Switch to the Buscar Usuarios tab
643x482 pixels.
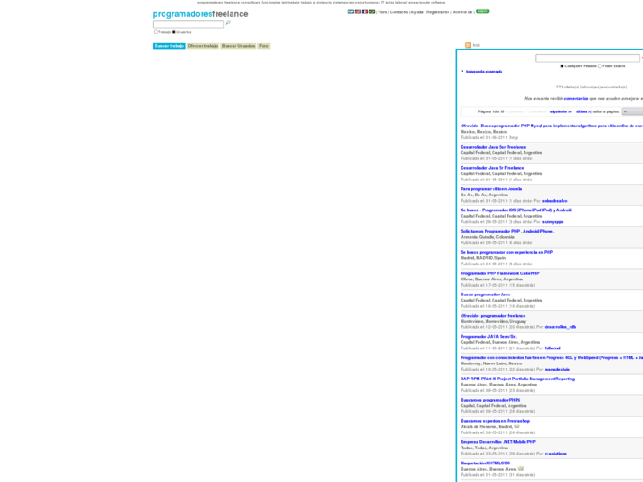pyautogui.click(x=238, y=46)
